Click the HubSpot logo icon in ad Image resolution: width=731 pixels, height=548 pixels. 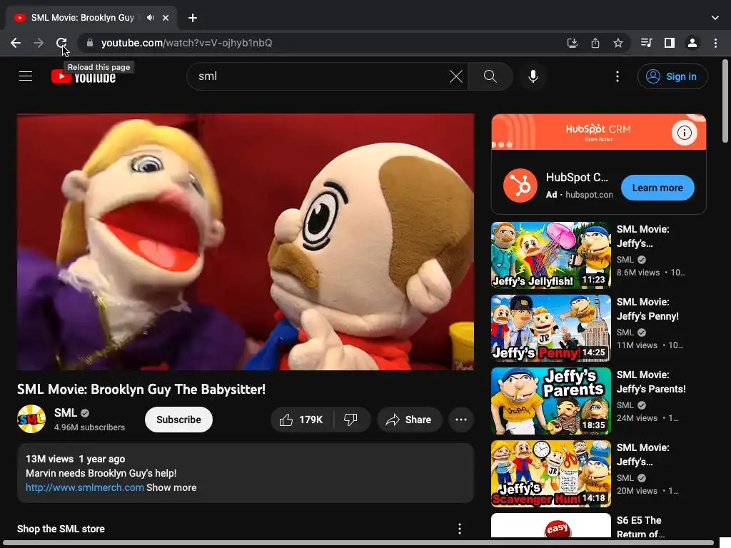[520, 186]
